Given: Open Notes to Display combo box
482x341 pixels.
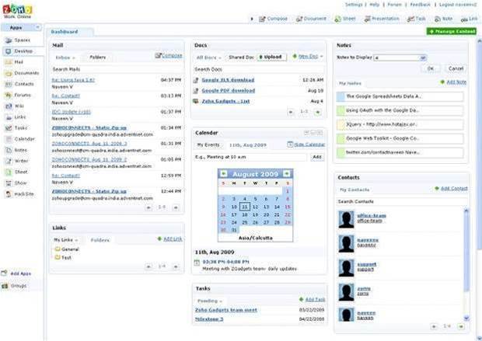Looking at the screenshot, I should 400,57.
